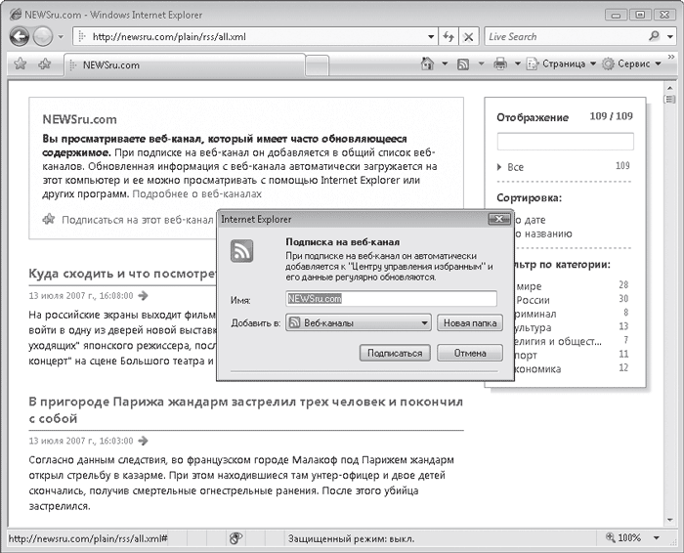Image resolution: width=684 pixels, height=553 pixels.
Task: Click the Add to Favorites icon
Action: point(44,64)
